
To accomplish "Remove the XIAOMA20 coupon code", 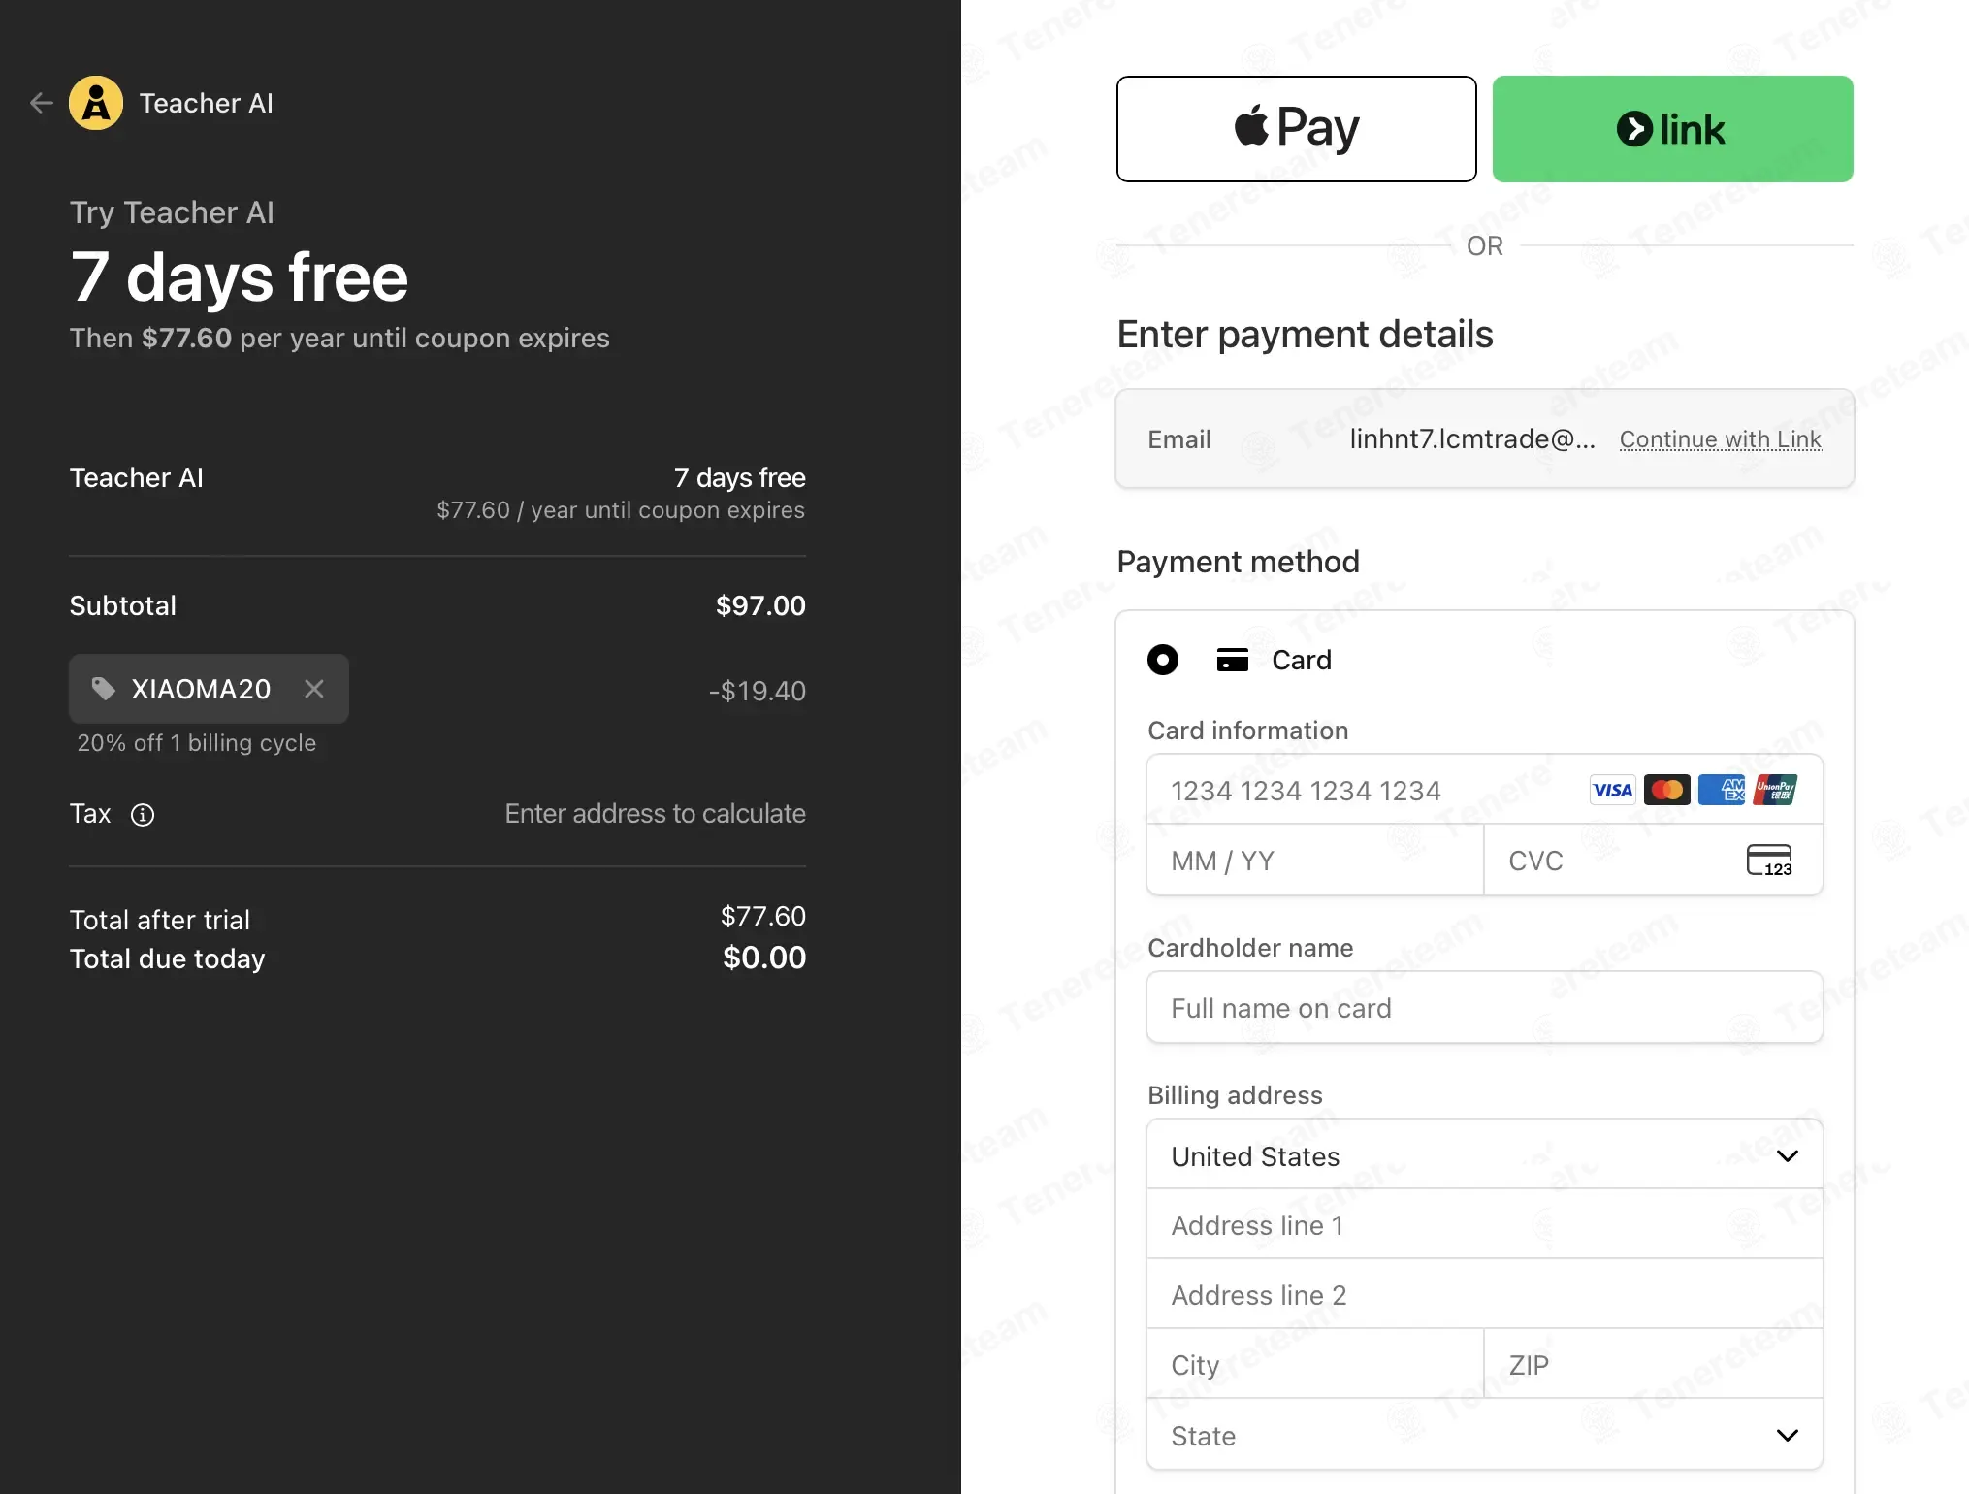I will tap(314, 689).
